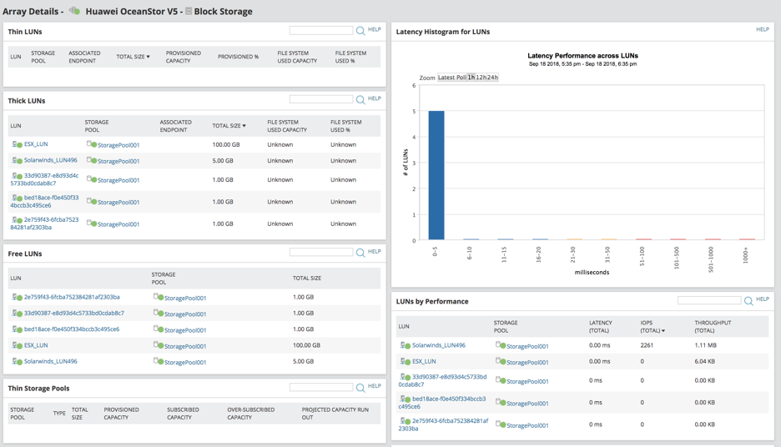
Task: Click the ESX_LUN status icon in Thick LUNs
Action: click(x=17, y=144)
